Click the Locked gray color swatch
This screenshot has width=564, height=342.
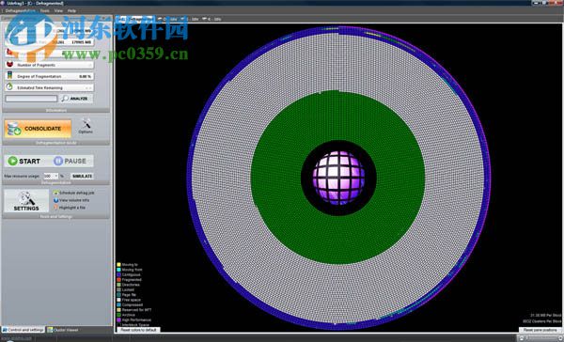[118, 290]
